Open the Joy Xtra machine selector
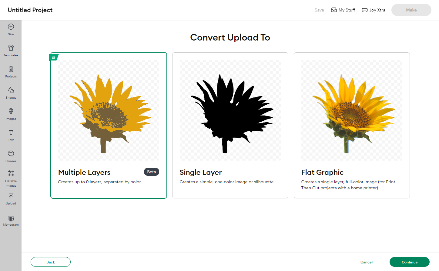Viewport: 439px width, 271px height. [x=374, y=10]
